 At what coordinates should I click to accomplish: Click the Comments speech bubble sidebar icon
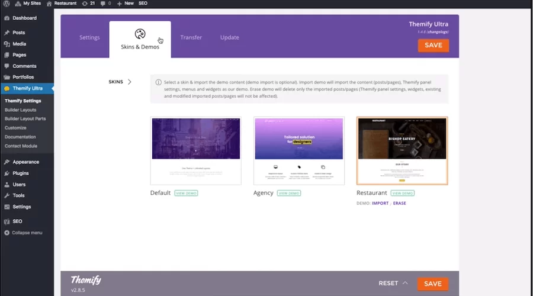pyautogui.click(x=7, y=66)
